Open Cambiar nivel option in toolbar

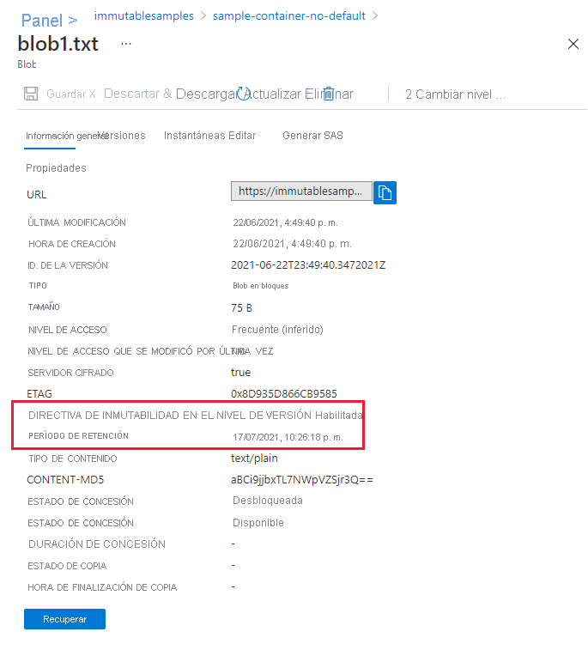coord(455,94)
